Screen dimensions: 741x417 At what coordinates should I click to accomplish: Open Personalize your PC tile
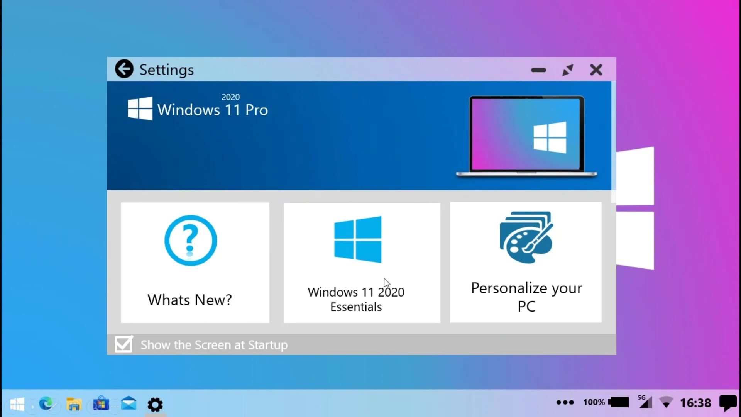pos(526,263)
